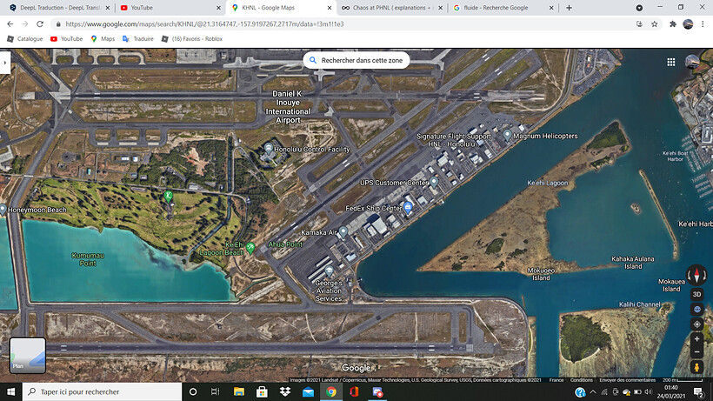Open Office from the taskbar
Image resolution: width=713 pixels, height=401 pixels.
(354, 391)
